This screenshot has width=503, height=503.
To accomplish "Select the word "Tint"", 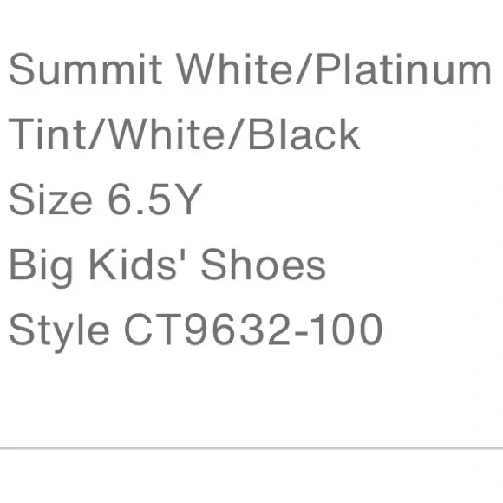I will (48, 134).
